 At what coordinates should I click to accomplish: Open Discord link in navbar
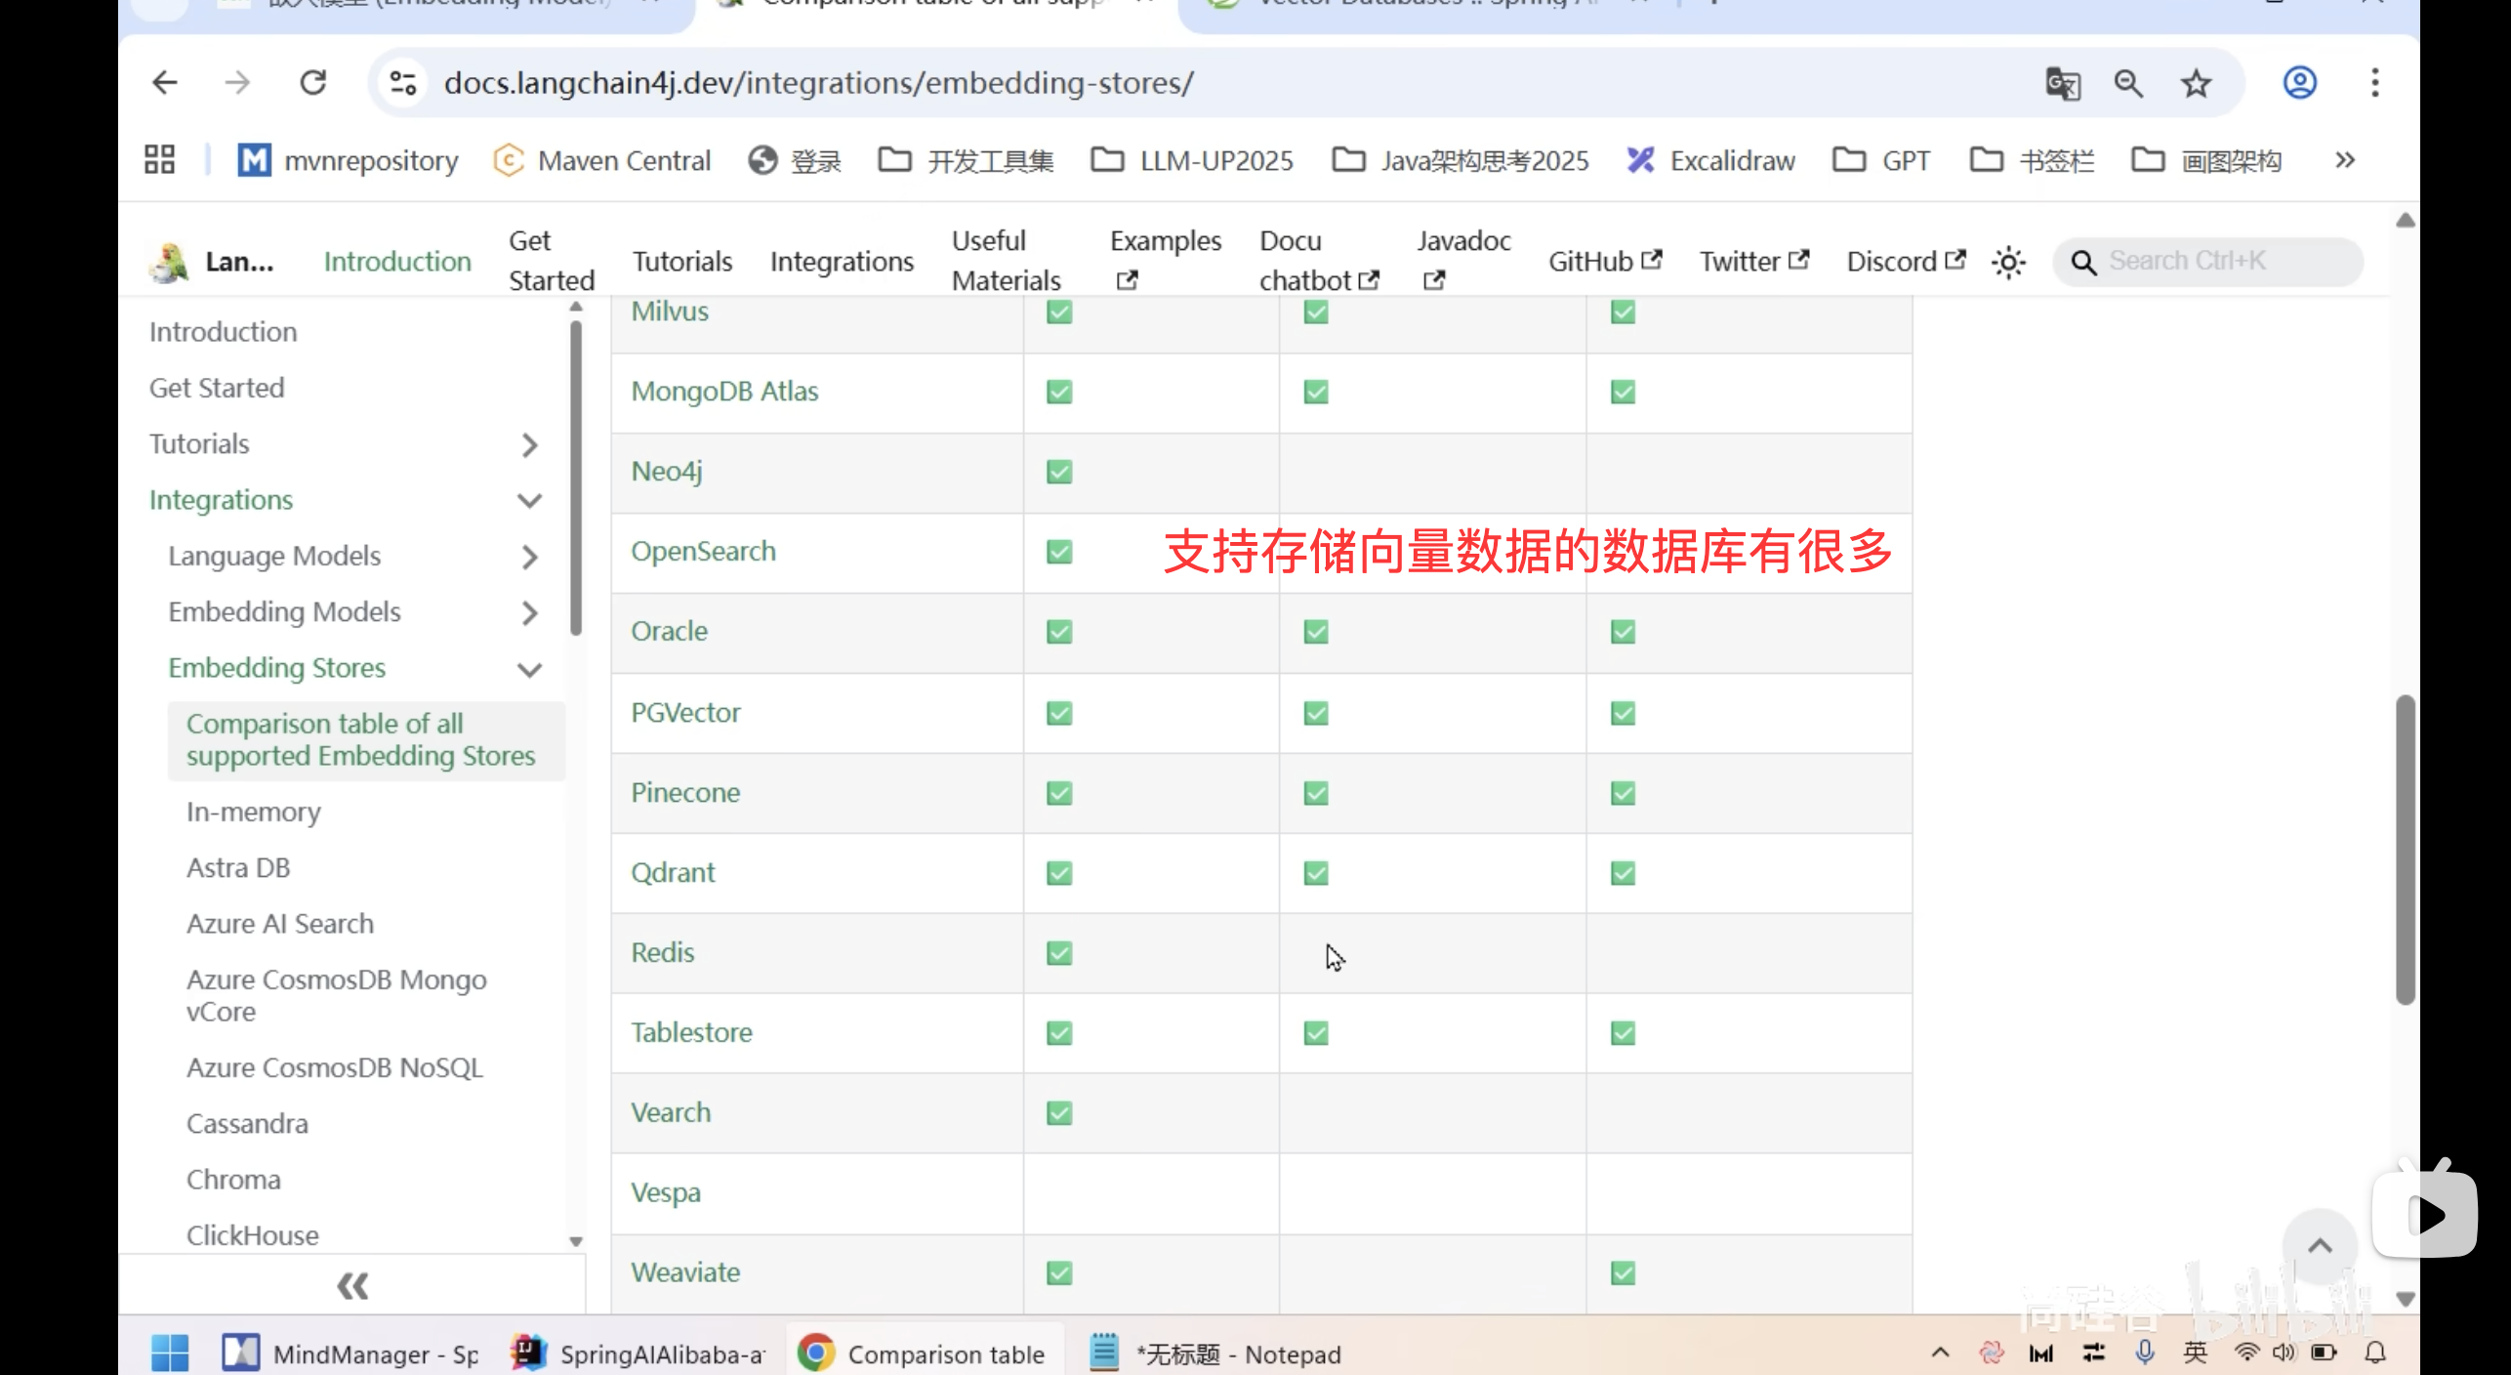point(1906,261)
